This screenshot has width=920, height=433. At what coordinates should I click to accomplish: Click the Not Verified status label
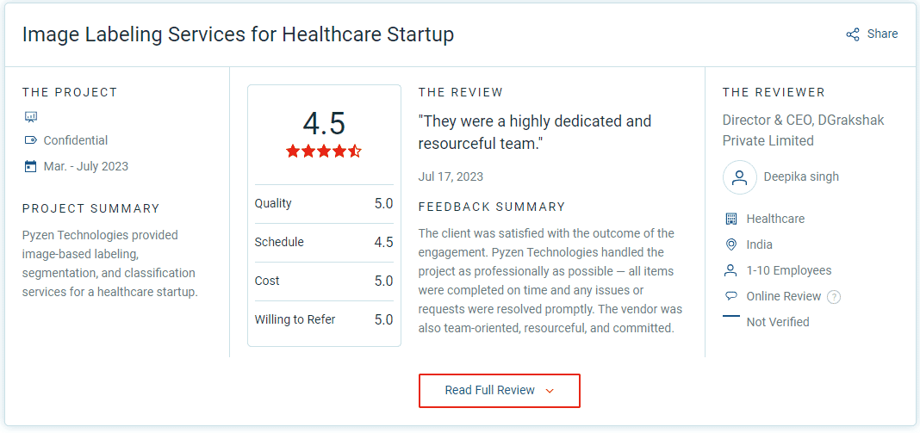(777, 322)
